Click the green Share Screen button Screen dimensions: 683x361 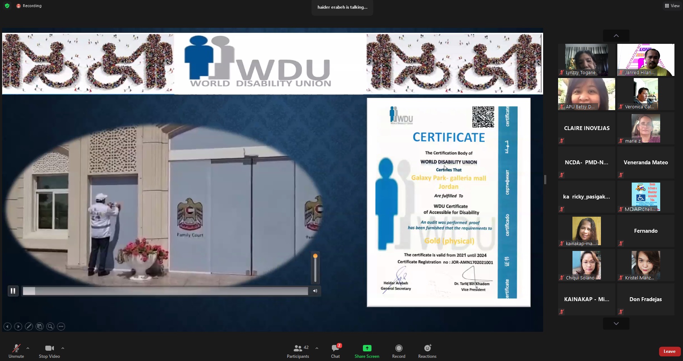click(x=367, y=351)
